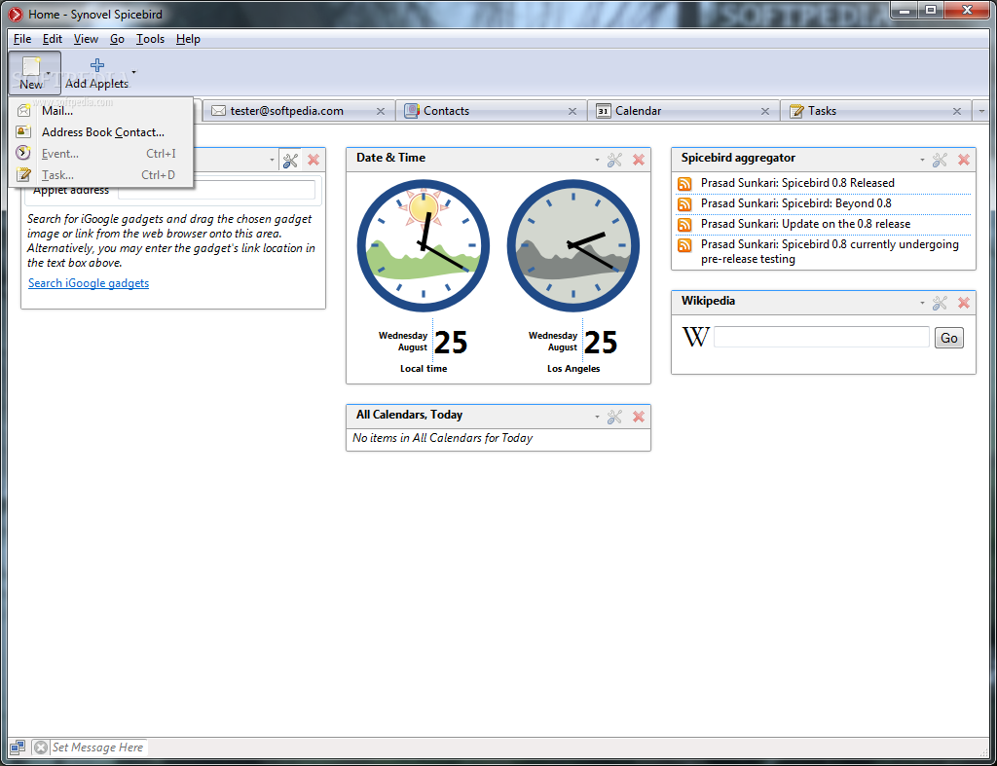Click the Local time clock
The image size is (997, 766).
click(x=424, y=245)
